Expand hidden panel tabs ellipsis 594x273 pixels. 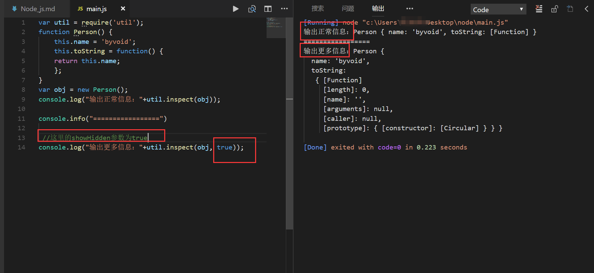click(x=410, y=9)
